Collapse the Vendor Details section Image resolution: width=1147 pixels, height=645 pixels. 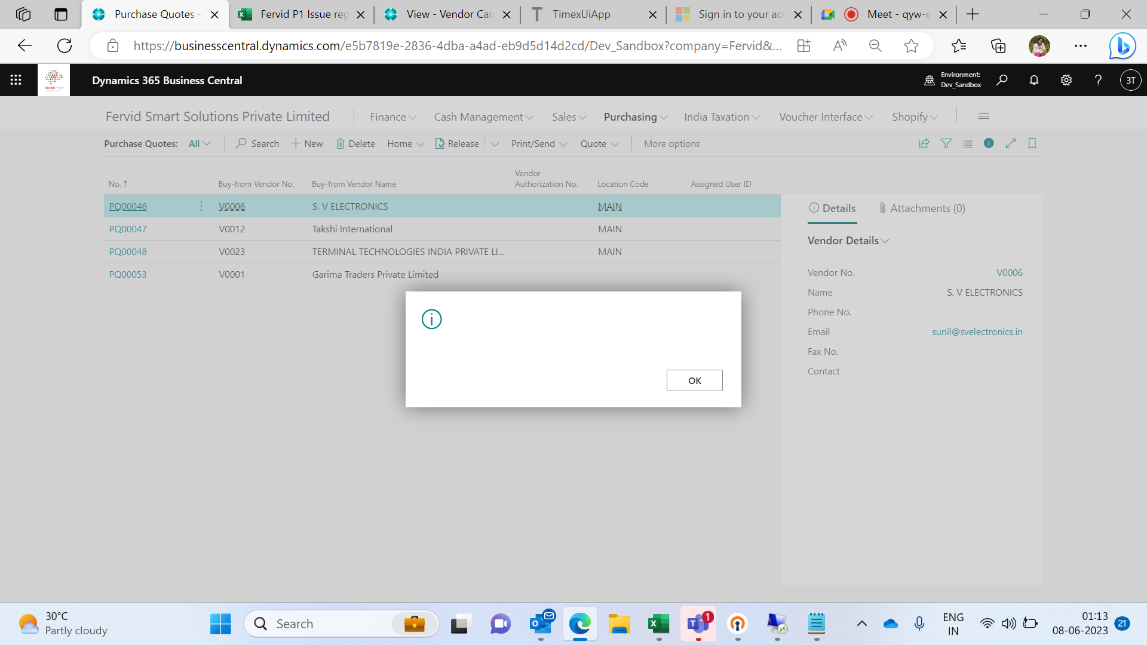[885, 241]
